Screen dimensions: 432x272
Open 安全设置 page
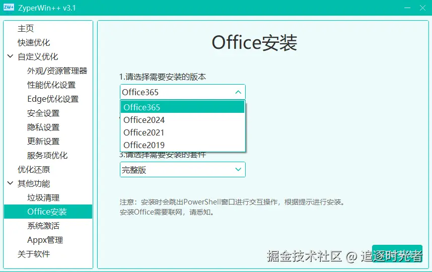[43, 113]
